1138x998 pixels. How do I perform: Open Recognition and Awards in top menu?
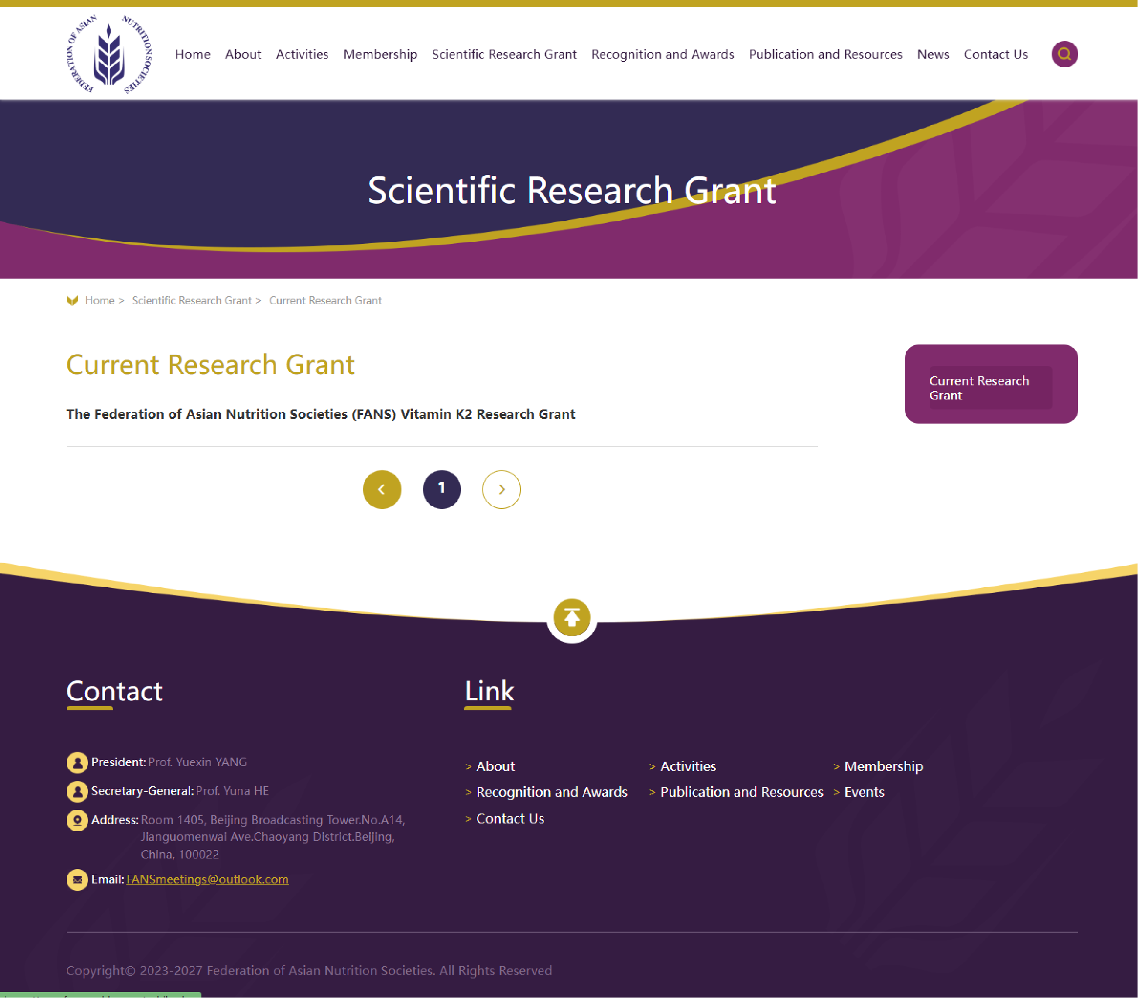point(662,54)
